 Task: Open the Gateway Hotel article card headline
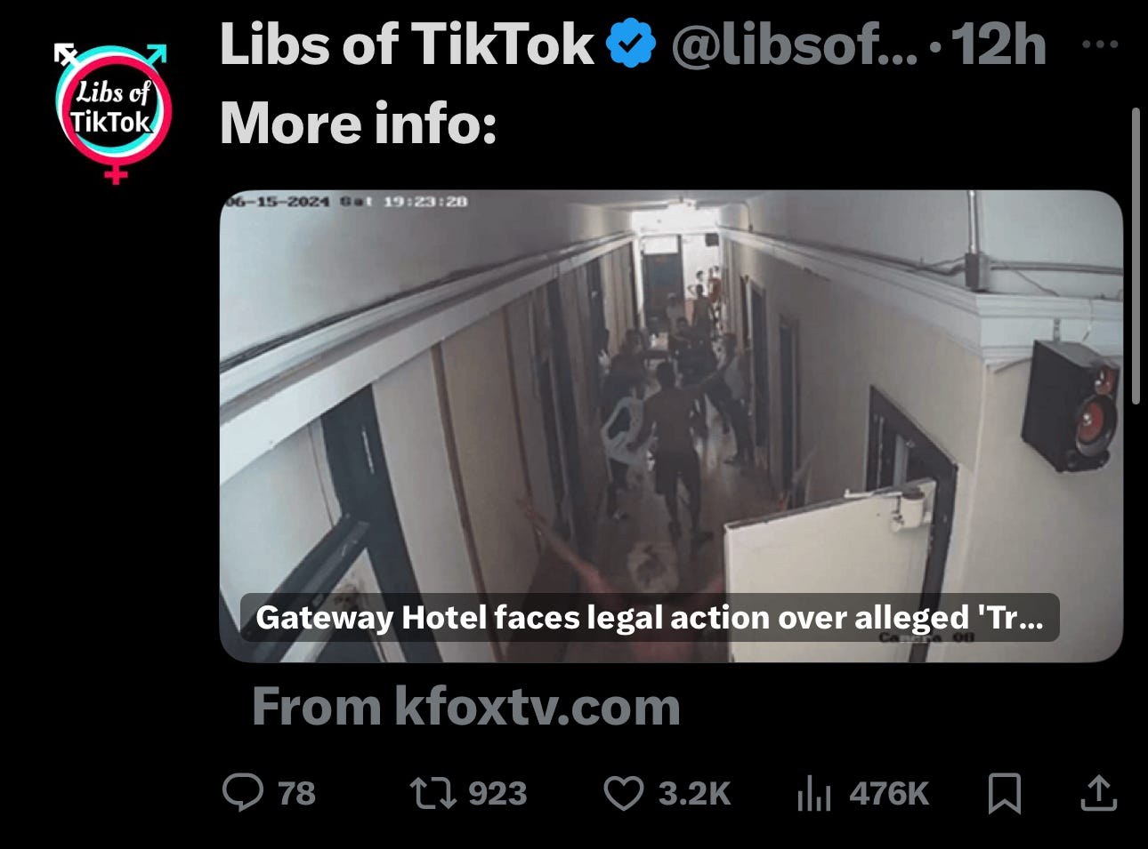point(650,617)
